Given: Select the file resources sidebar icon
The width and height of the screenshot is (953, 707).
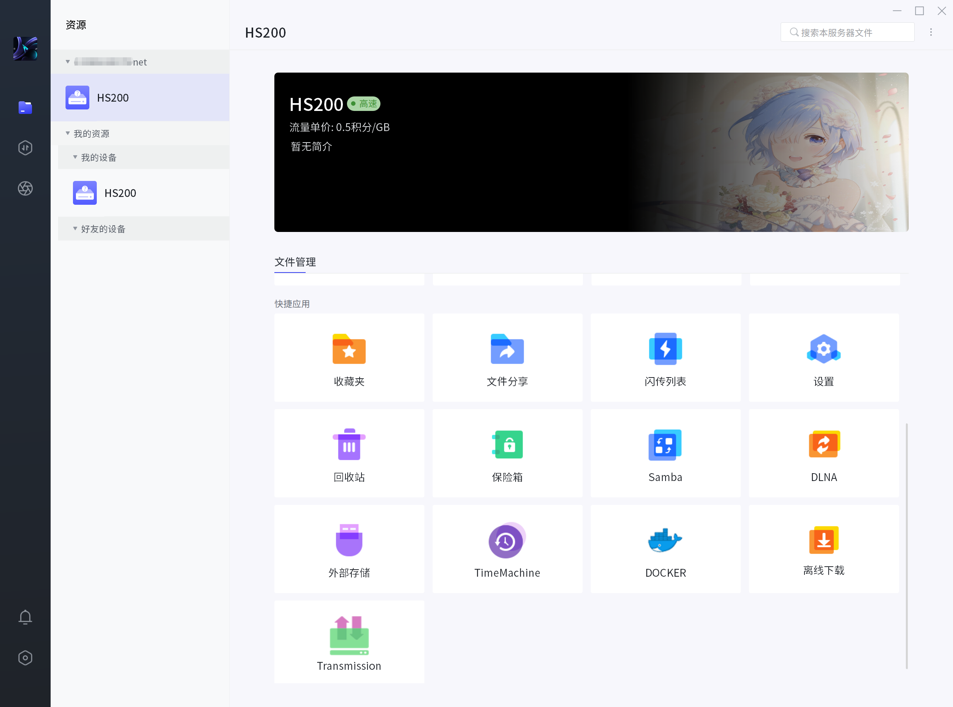Looking at the screenshot, I should (25, 108).
